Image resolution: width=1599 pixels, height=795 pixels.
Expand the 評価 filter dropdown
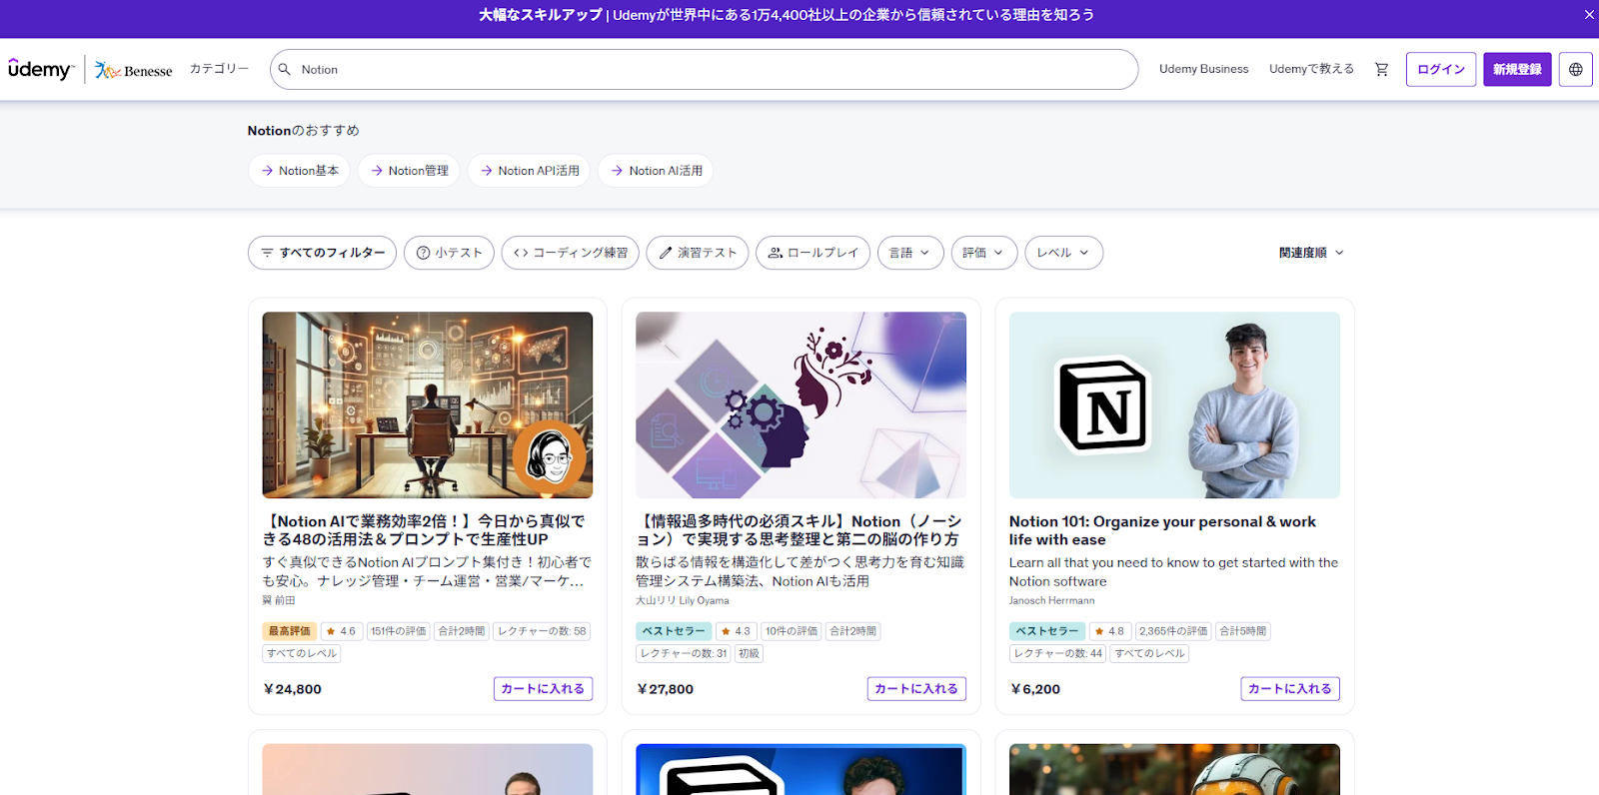point(984,253)
